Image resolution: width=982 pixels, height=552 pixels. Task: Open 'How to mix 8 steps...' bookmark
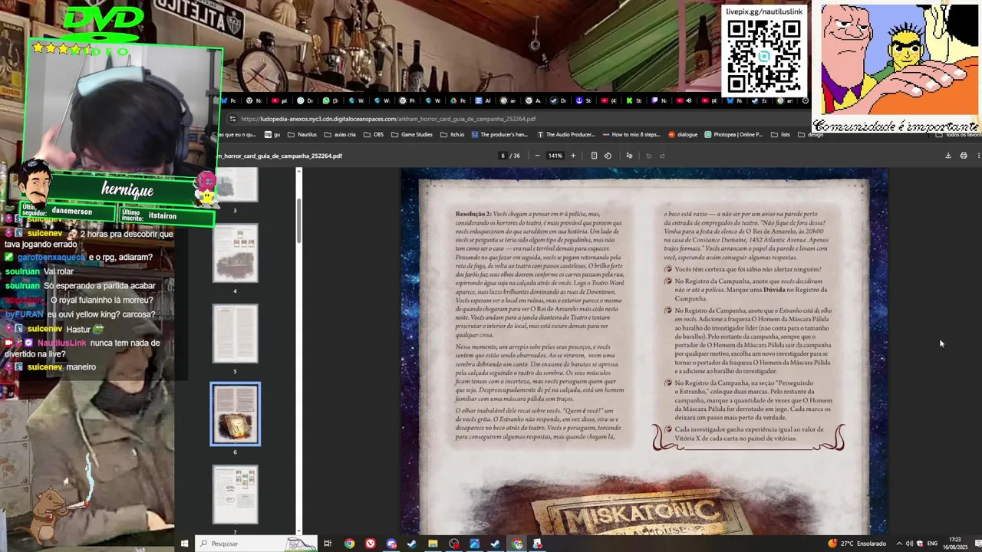pyautogui.click(x=631, y=134)
